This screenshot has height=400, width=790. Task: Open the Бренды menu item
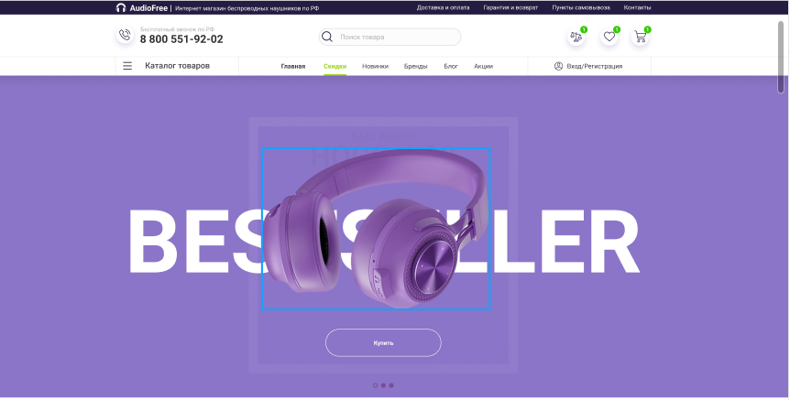(x=416, y=66)
